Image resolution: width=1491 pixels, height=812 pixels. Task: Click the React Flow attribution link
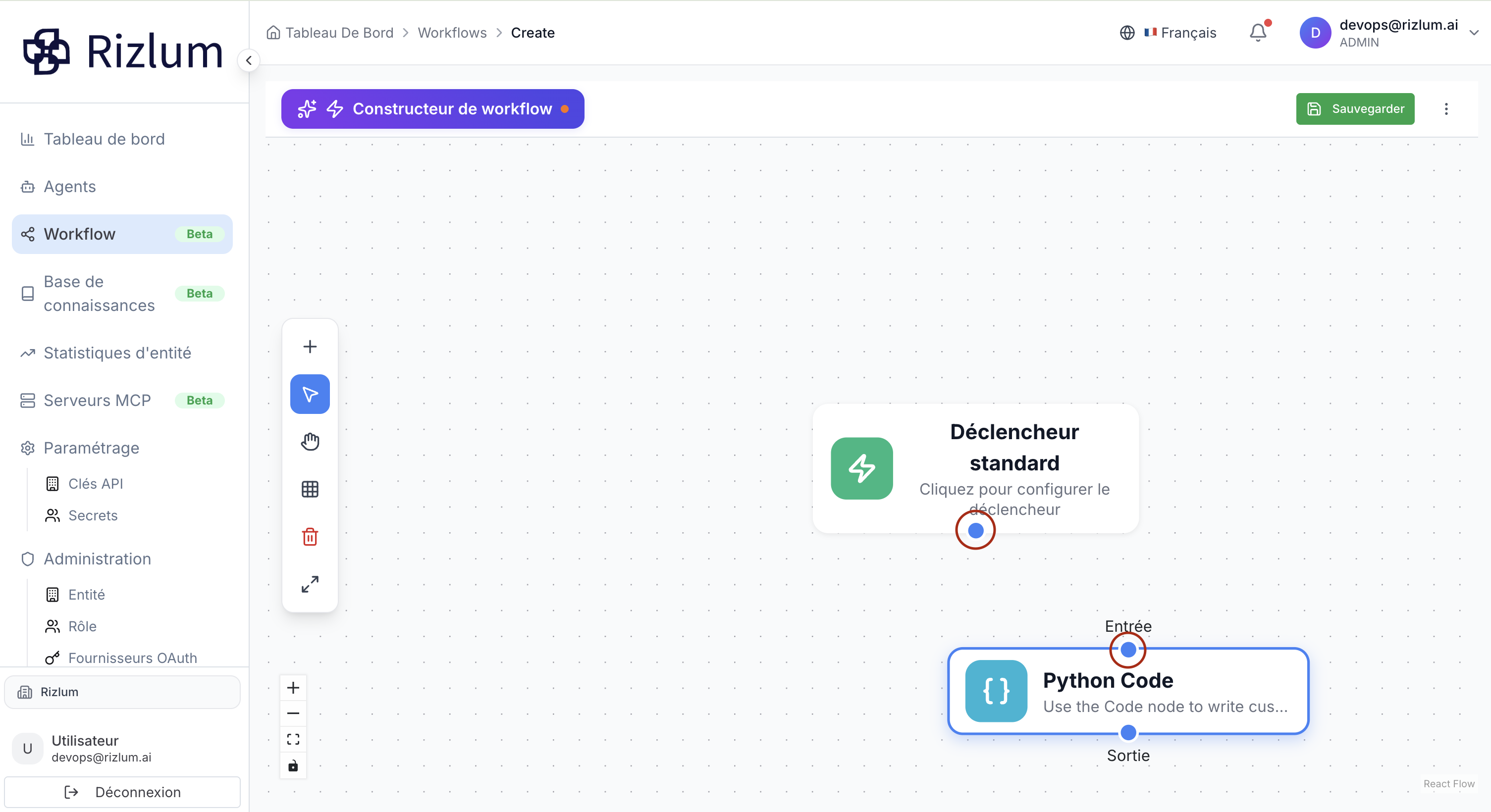pos(1449,784)
